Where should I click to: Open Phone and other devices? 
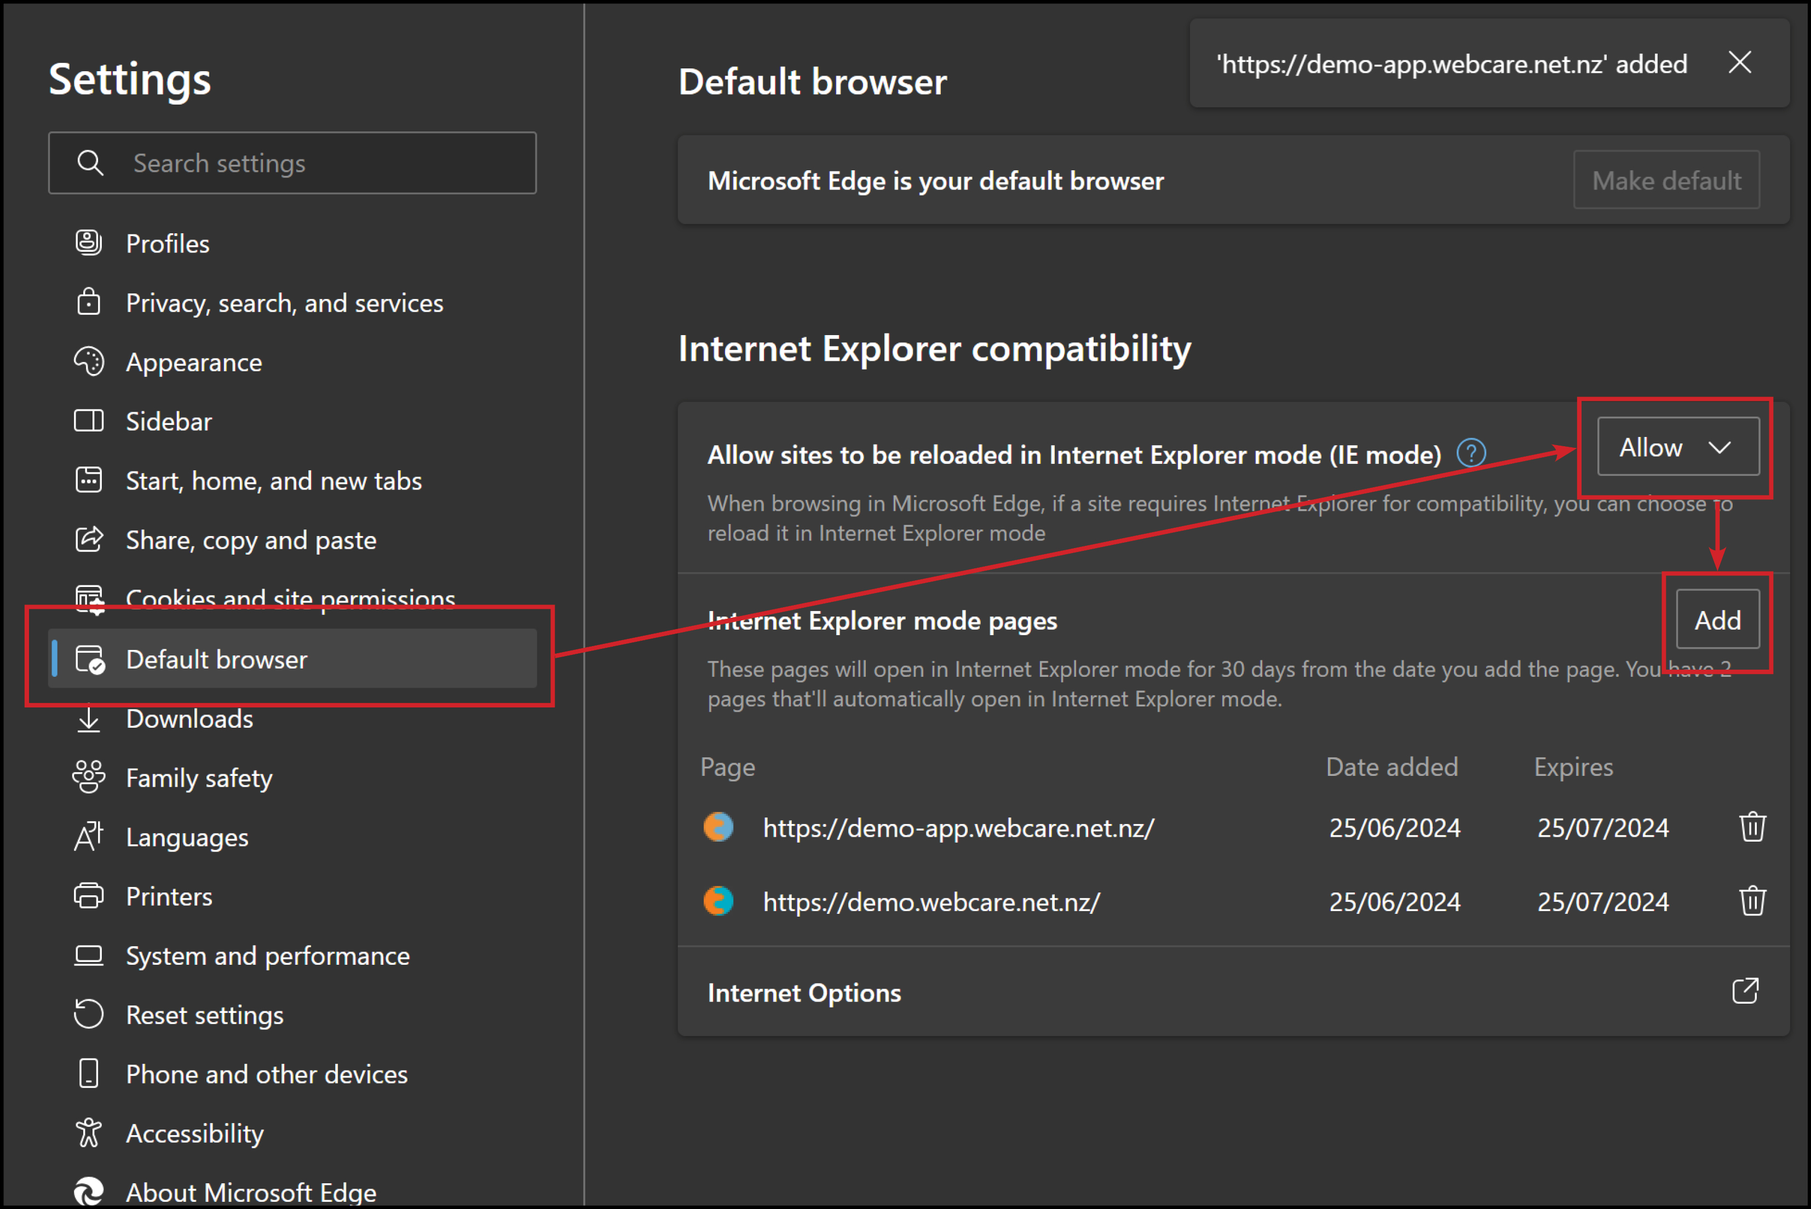click(x=292, y=1075)
